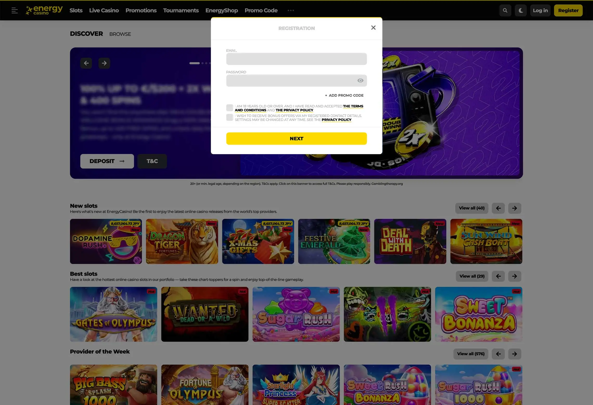Check the 18 years old terms checkbox
This screenshot has width=593, height=405.
229,108
